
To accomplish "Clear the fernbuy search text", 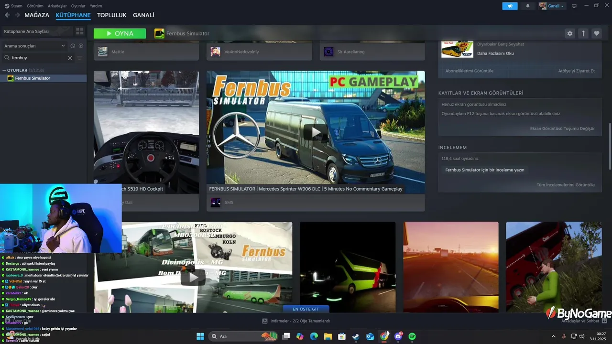I will coord(70,58).
